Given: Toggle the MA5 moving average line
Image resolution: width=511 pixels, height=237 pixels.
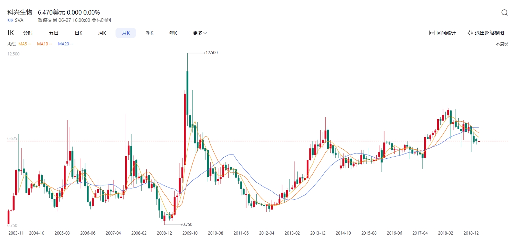Looking at the screenshot, I should coord(25,44).
